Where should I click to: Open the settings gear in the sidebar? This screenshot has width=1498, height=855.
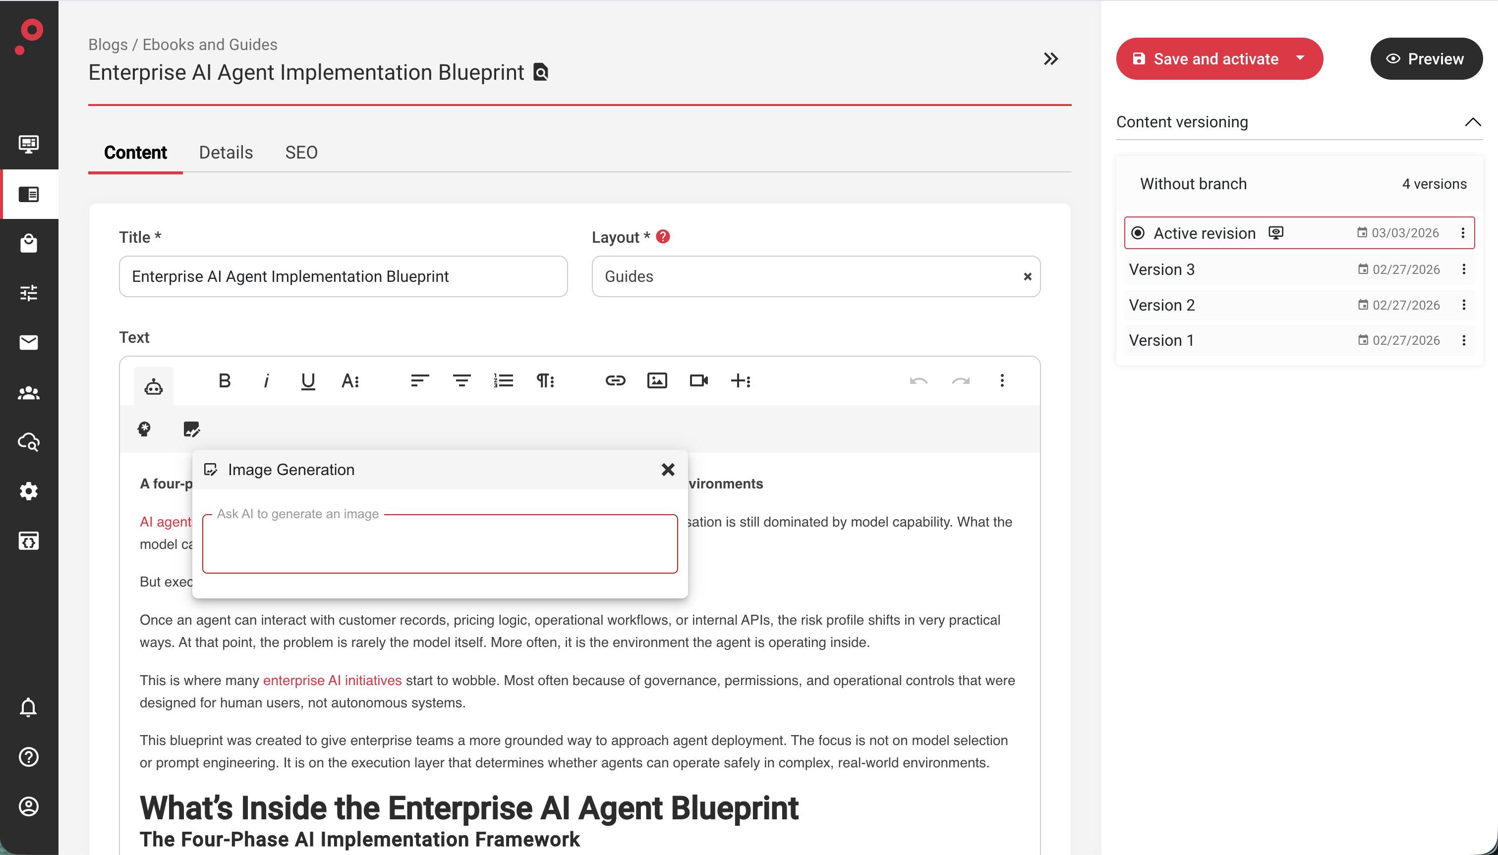tap(29, 491)
